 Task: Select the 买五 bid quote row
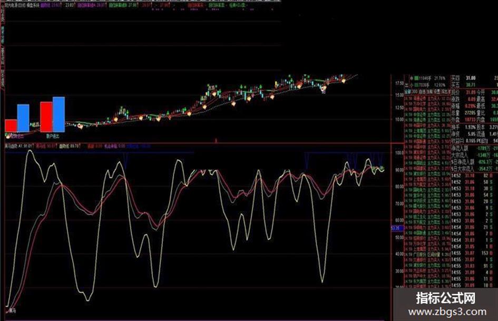point(474,85)
